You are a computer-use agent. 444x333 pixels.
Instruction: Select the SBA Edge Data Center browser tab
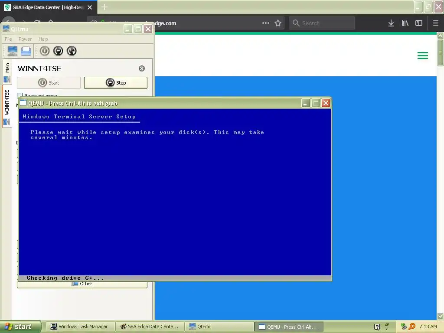pos(48,7)
